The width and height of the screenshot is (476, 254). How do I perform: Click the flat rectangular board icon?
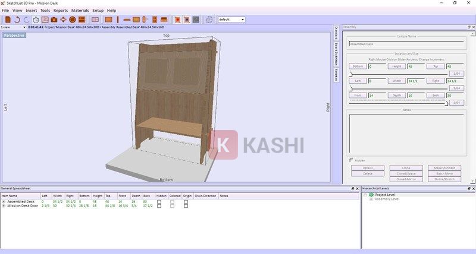108,20
